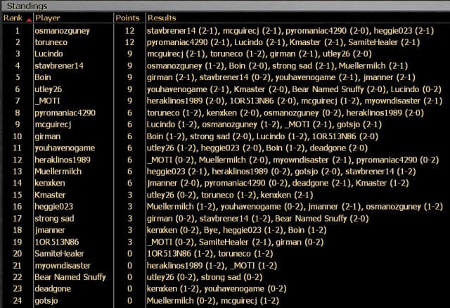Select player kenxken in the Player column
The image size is (450, 308).
click(x=50, y=183)
